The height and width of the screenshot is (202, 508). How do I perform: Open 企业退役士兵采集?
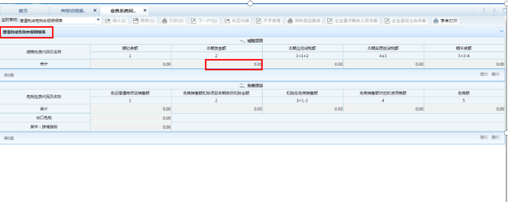pos(406,21)
